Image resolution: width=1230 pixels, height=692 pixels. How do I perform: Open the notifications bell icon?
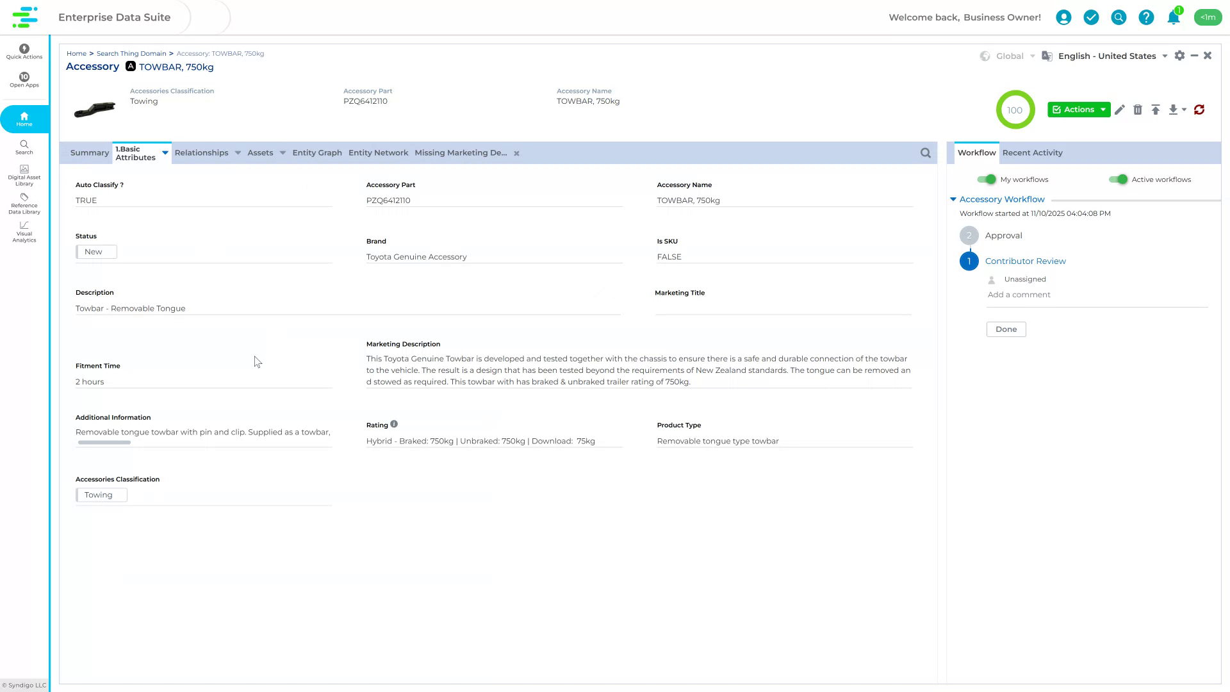(1173, 17)
